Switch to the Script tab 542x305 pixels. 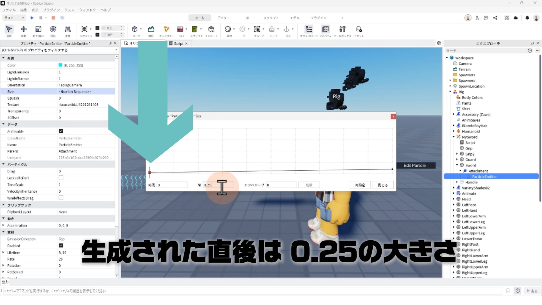[178, 43]
